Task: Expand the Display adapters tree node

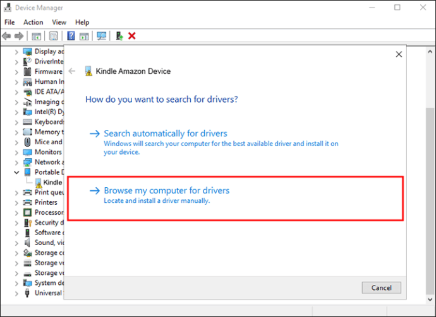Action: (x=16, y=51)
